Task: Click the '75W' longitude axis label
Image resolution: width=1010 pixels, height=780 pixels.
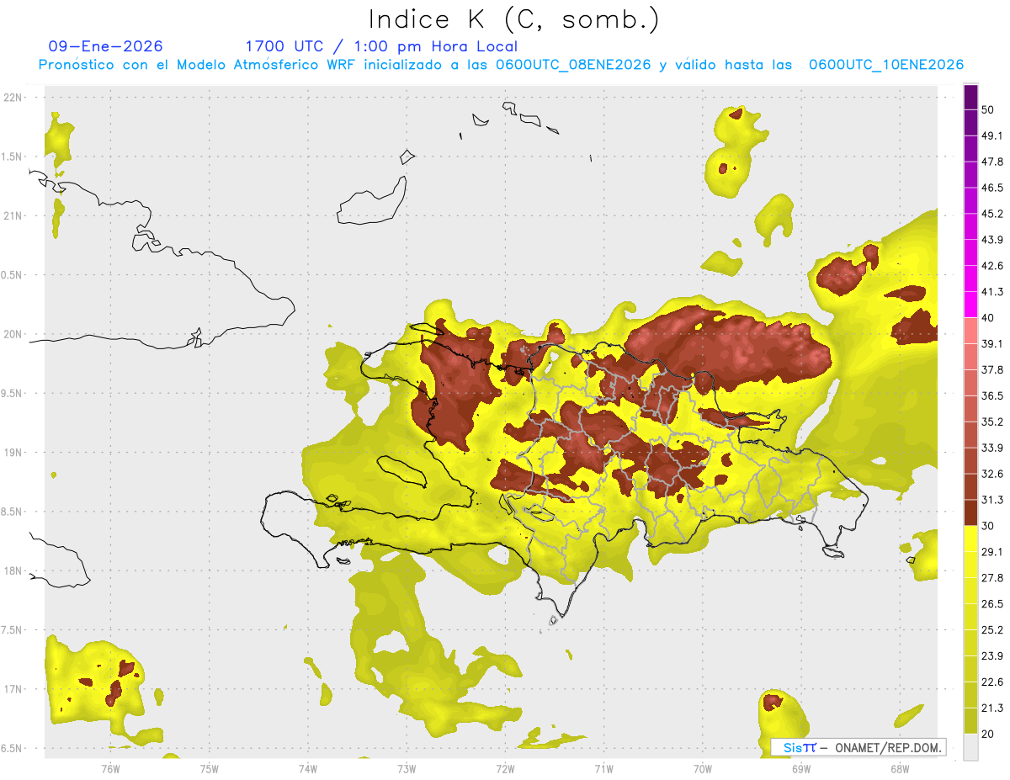Action: 209,770
